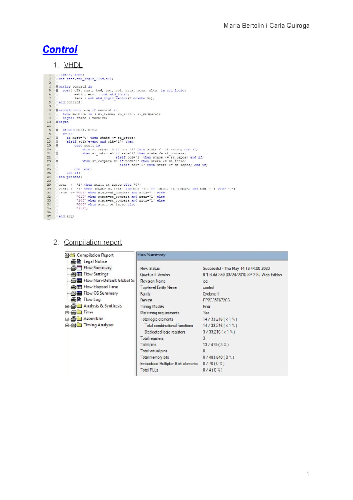The height and width of the screenshot is (500, 353).
Task: Click the Assembler folder icon
Action: (x=79, y=319)
